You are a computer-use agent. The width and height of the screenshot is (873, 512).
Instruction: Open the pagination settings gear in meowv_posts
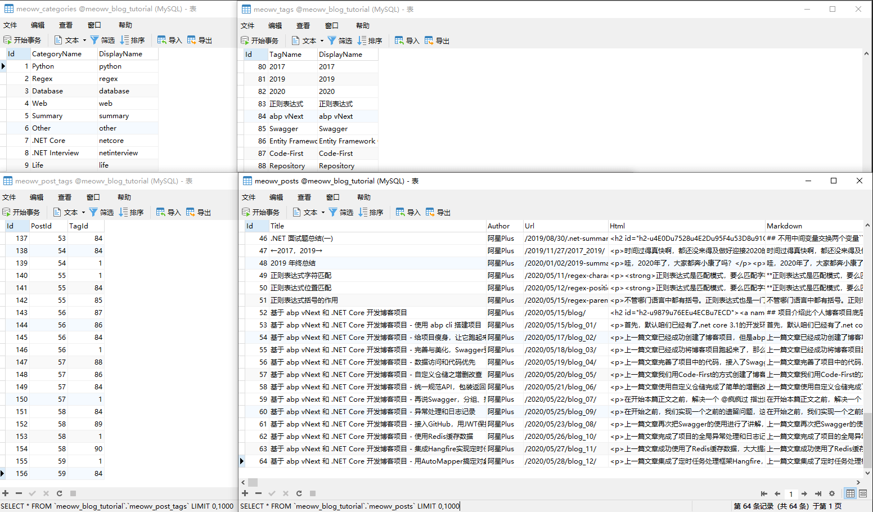tap(832, 493)
